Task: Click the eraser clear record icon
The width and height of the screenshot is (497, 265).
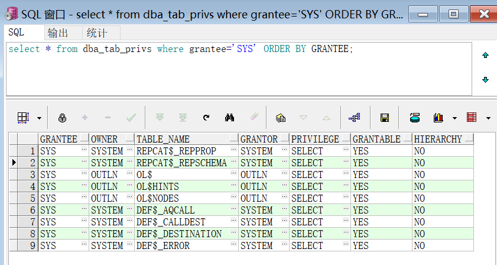Action: 254,117
